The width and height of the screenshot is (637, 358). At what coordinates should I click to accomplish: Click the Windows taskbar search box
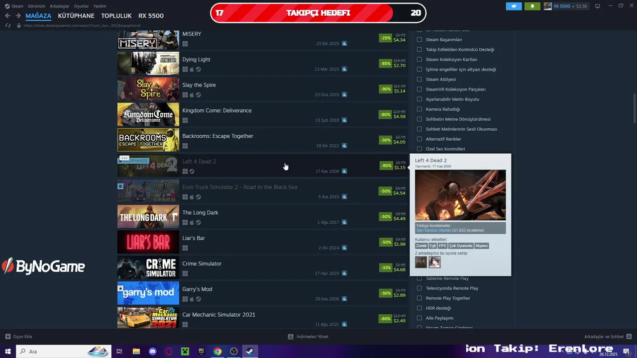(64, 352)
